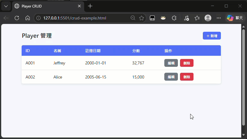Image resolution: width=247 pixels, height=139 pixels.
Task: Click the refresh page icon
Action: 17,18
